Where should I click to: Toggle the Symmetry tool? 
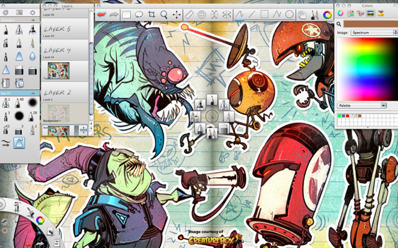point(227,14)
